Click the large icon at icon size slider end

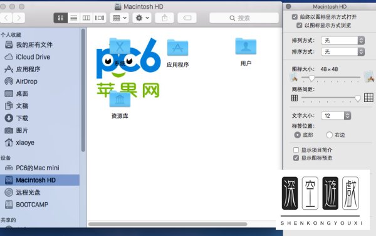point(369,77)
